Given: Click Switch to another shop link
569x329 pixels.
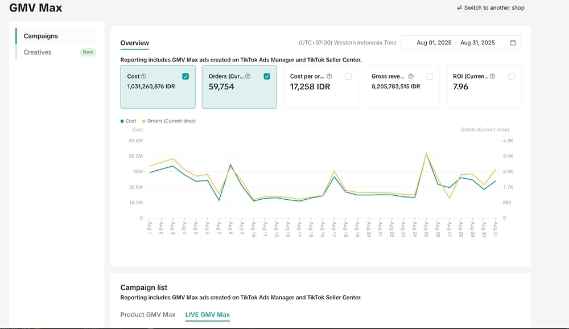Looking at the screenshot, I should tap(494, 8).
